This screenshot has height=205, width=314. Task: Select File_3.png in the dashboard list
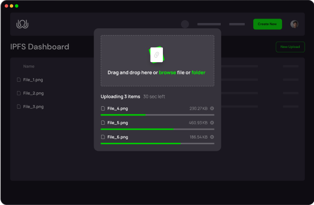(33, 107)
